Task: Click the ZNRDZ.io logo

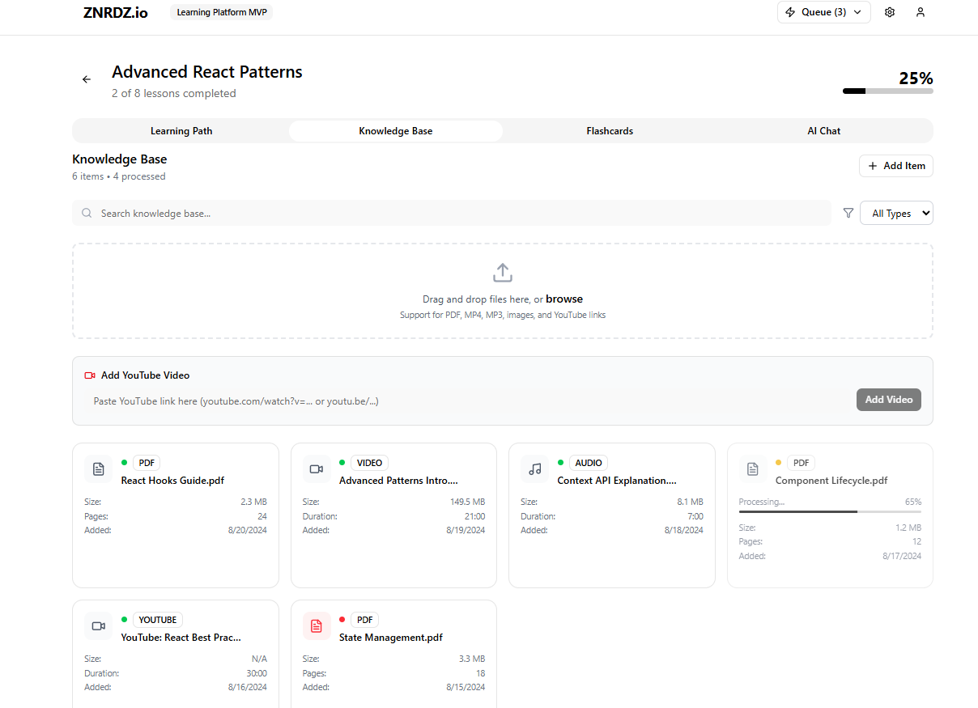Action: point(116,12)
